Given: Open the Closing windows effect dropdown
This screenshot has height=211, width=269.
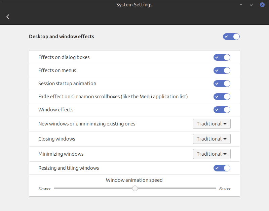Looking at the screenshot, I should pyautogui.click(x=212, y=139).
